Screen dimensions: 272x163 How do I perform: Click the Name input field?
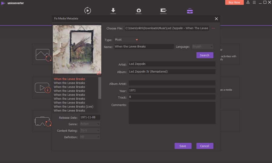144,46
